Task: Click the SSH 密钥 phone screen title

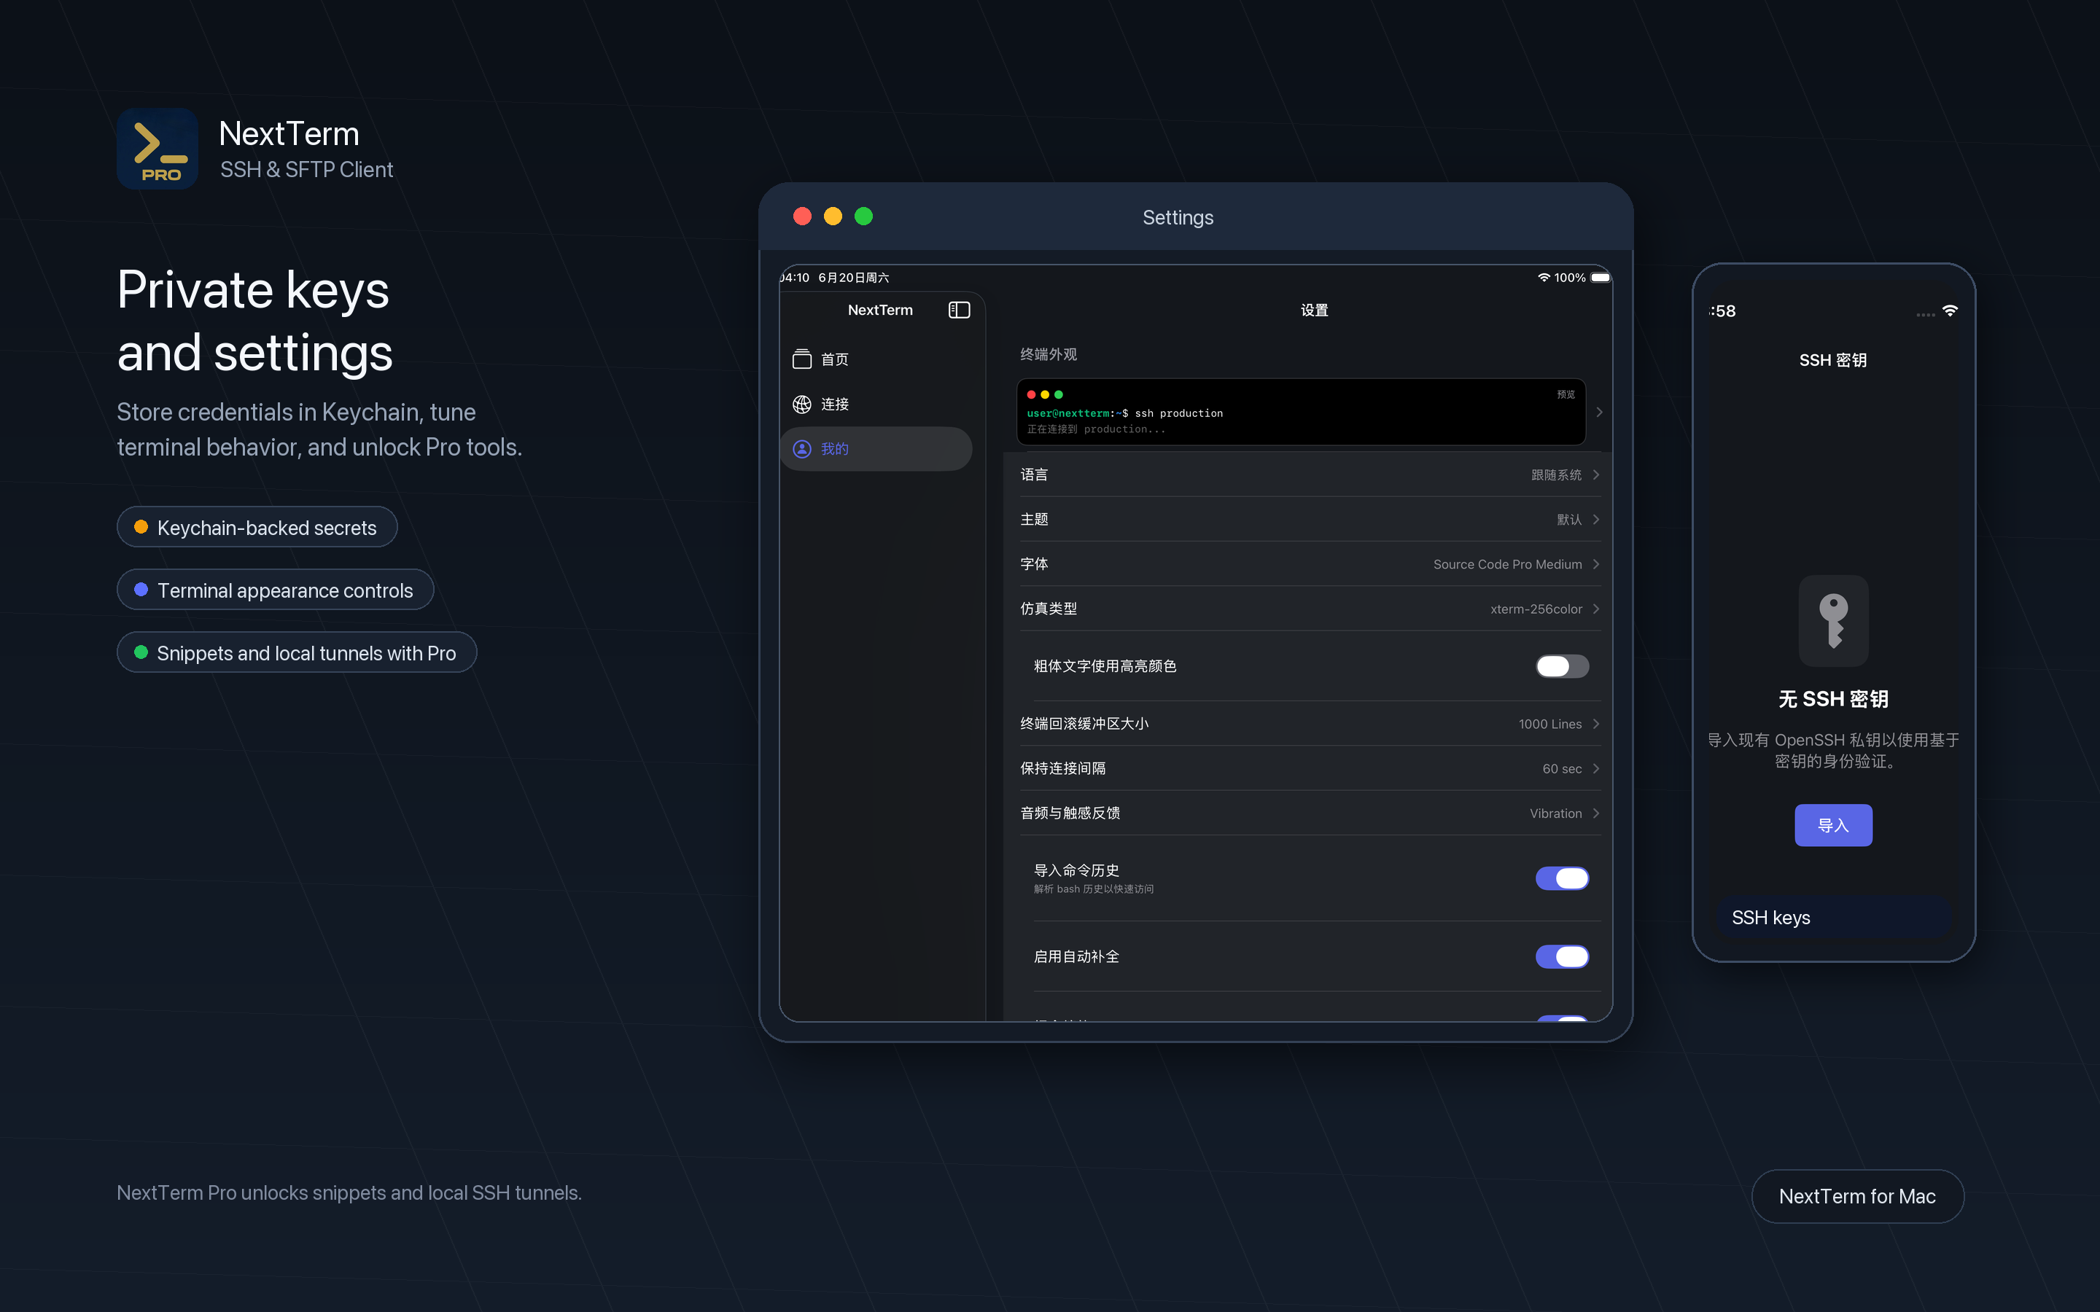Action: pos(1832,359)
